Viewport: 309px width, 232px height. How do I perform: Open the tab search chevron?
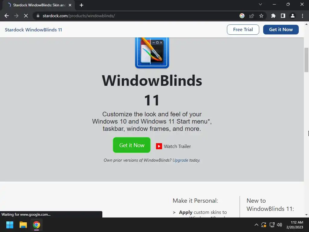tap(260, 4)
